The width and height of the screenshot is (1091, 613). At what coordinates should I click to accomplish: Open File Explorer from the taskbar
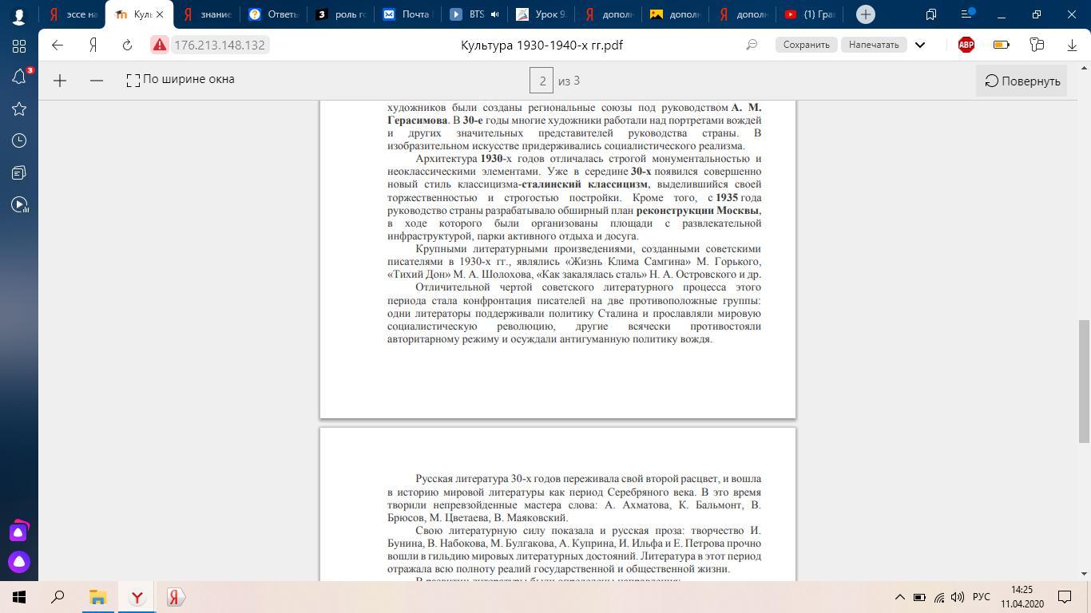coord(97,597)
